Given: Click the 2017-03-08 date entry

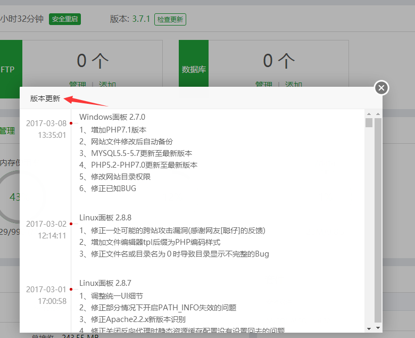Looking at the screenshot, I should click(x=46, y=123).
